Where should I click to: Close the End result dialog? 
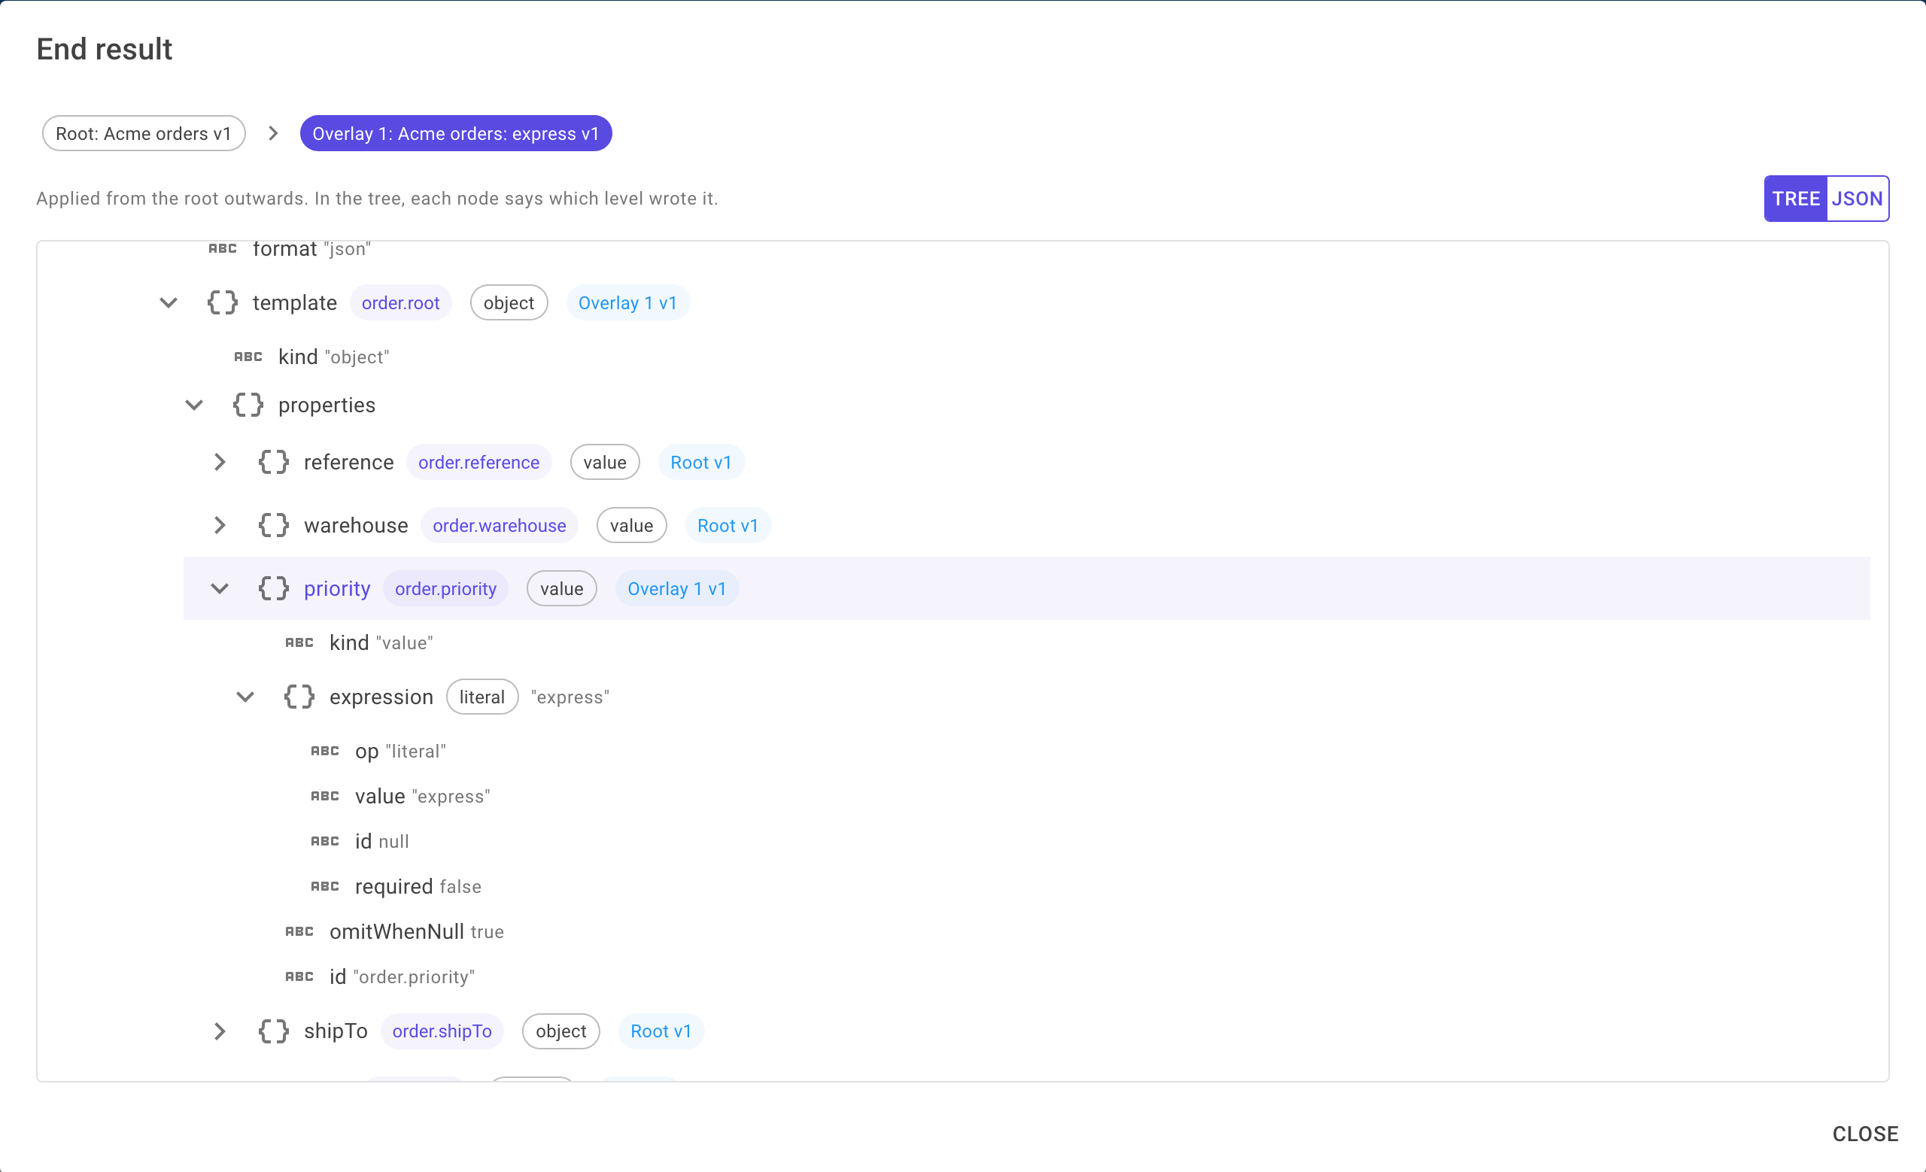point(1865,1134)
